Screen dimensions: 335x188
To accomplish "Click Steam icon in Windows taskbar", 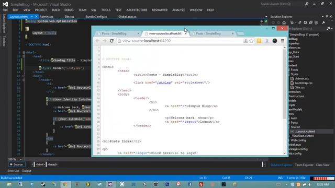I will coord(43,184).
